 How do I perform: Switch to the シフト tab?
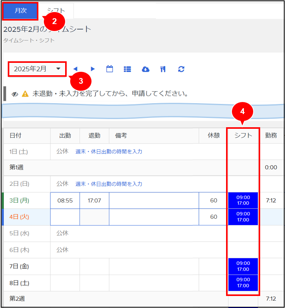coord(56,11)
